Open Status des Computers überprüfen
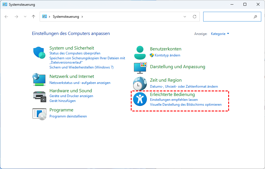 75,53
